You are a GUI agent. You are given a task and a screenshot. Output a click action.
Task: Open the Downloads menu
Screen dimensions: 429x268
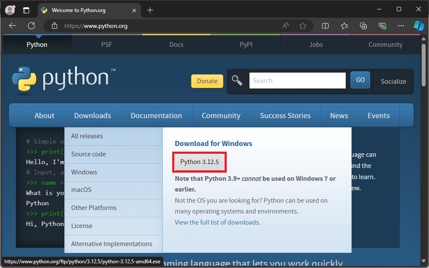92,116
